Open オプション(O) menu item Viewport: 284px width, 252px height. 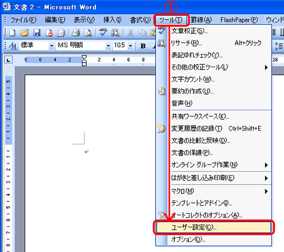point(214,239)
